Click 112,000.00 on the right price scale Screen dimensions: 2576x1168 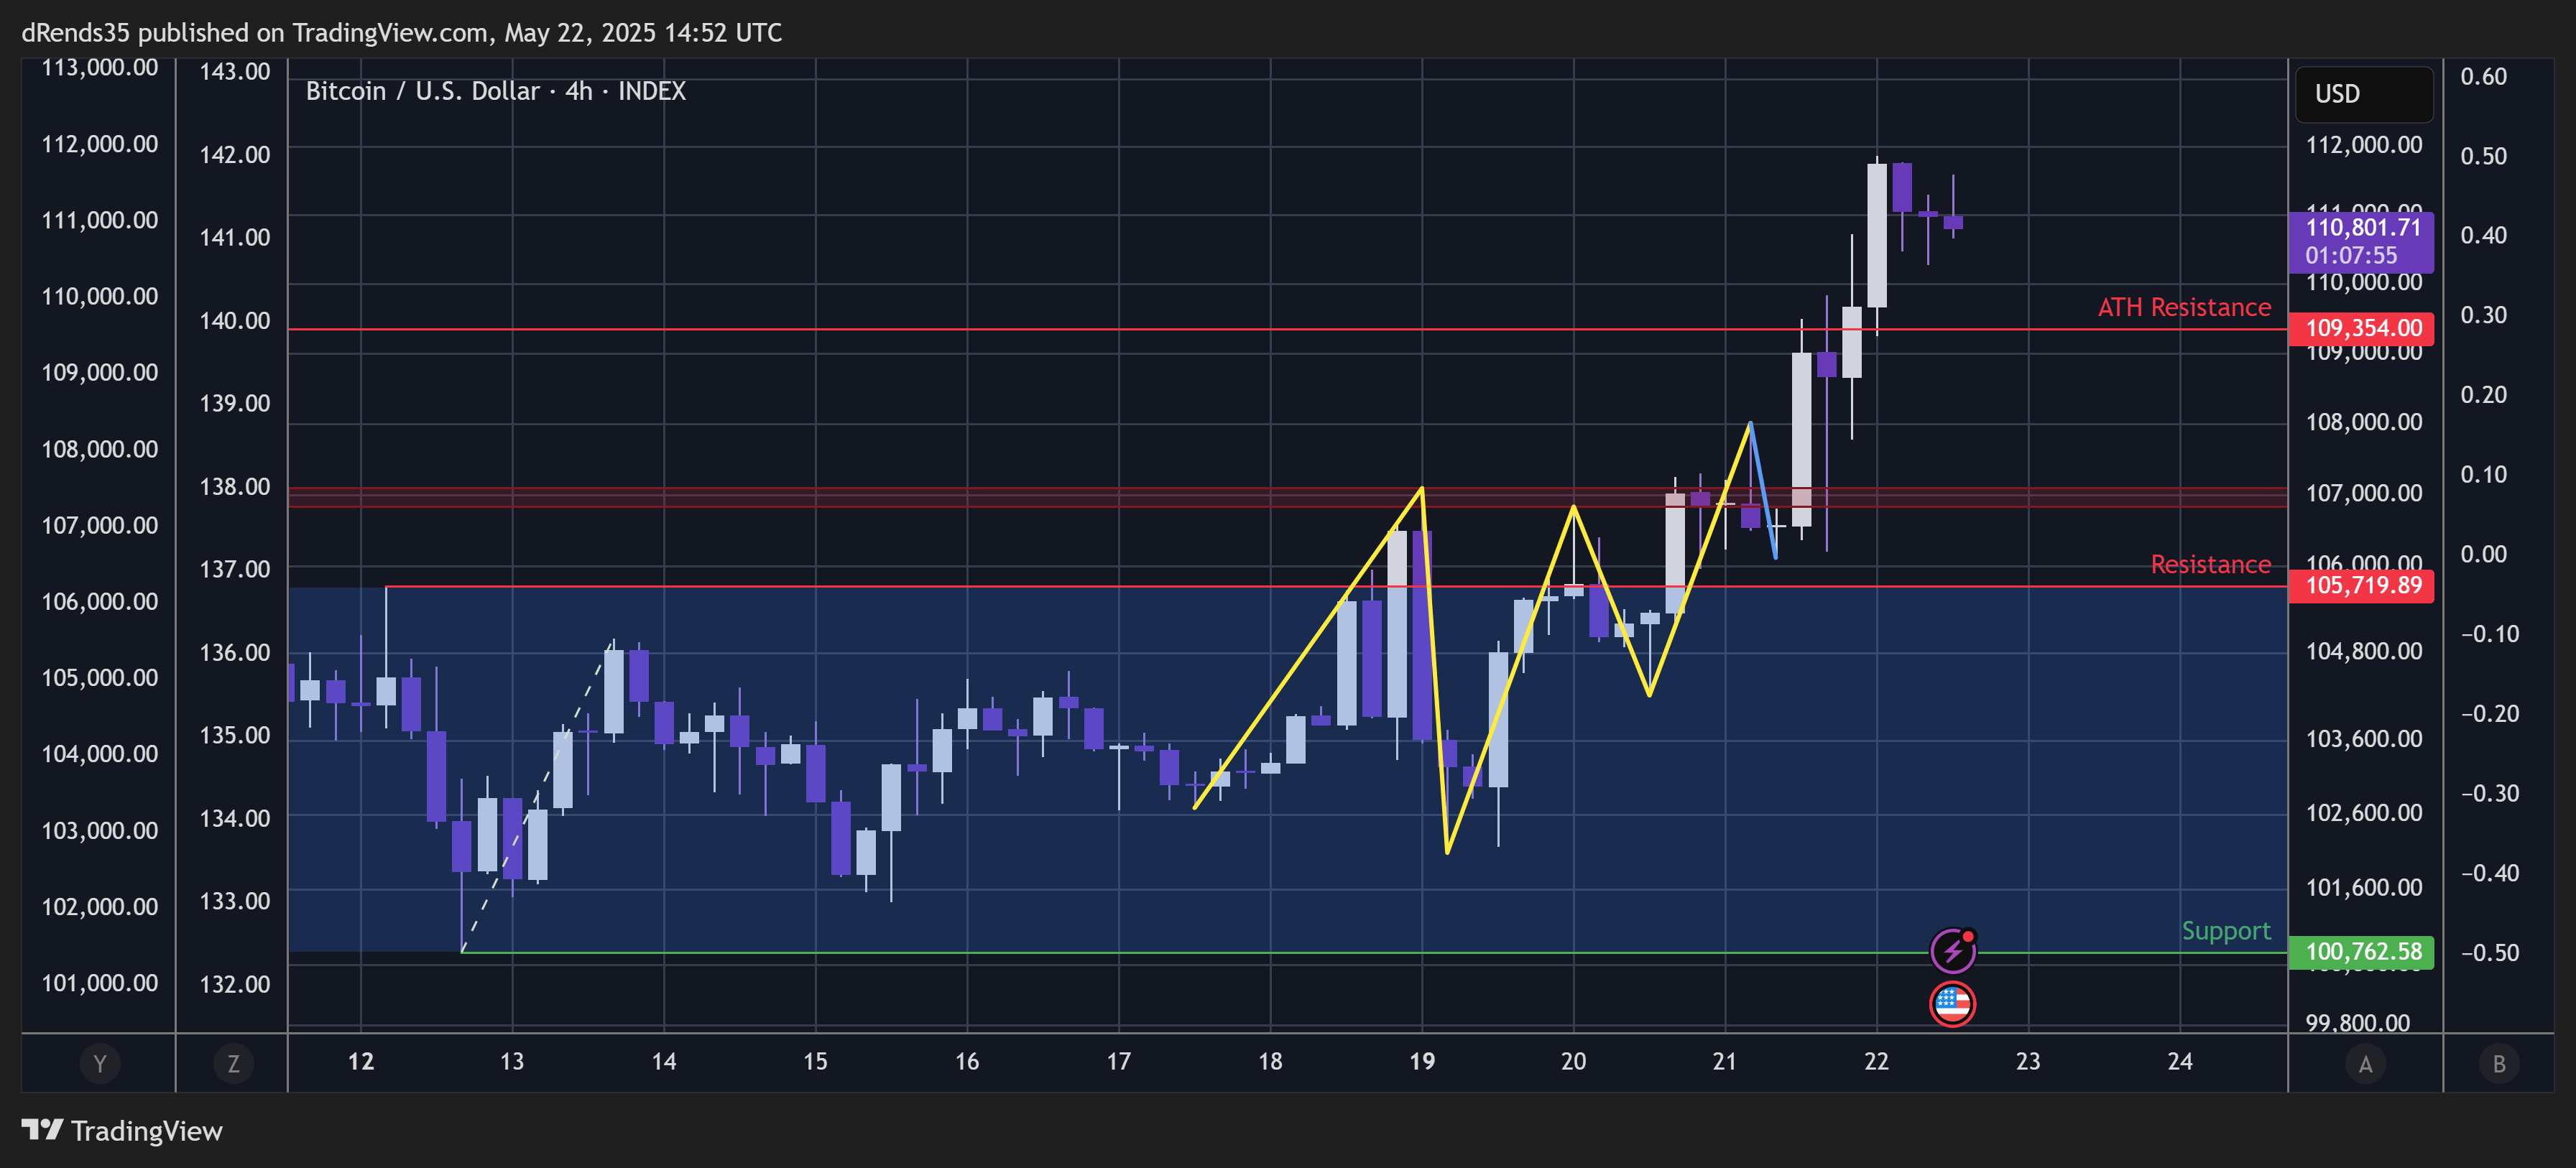(x=2364, y=145)
